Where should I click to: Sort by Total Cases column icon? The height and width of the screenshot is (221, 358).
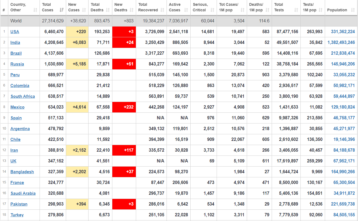click(62, 10)
